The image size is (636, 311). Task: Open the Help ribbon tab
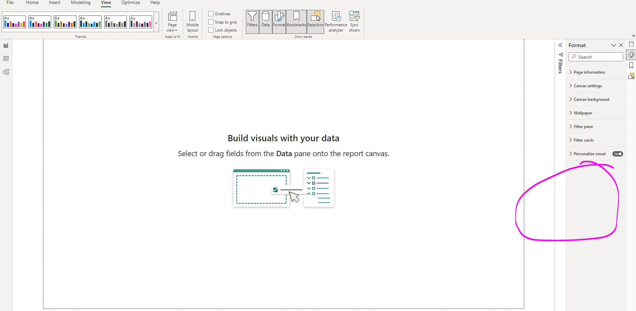(155, 3)
